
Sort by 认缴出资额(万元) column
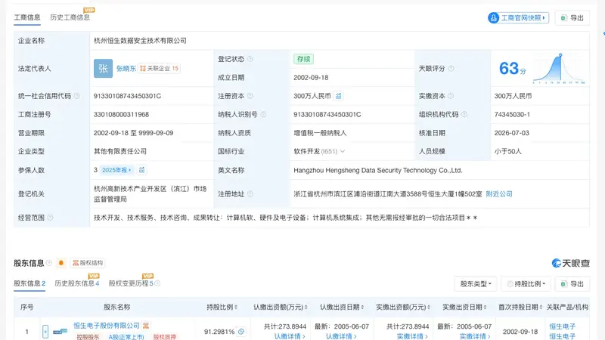[280, 308]
